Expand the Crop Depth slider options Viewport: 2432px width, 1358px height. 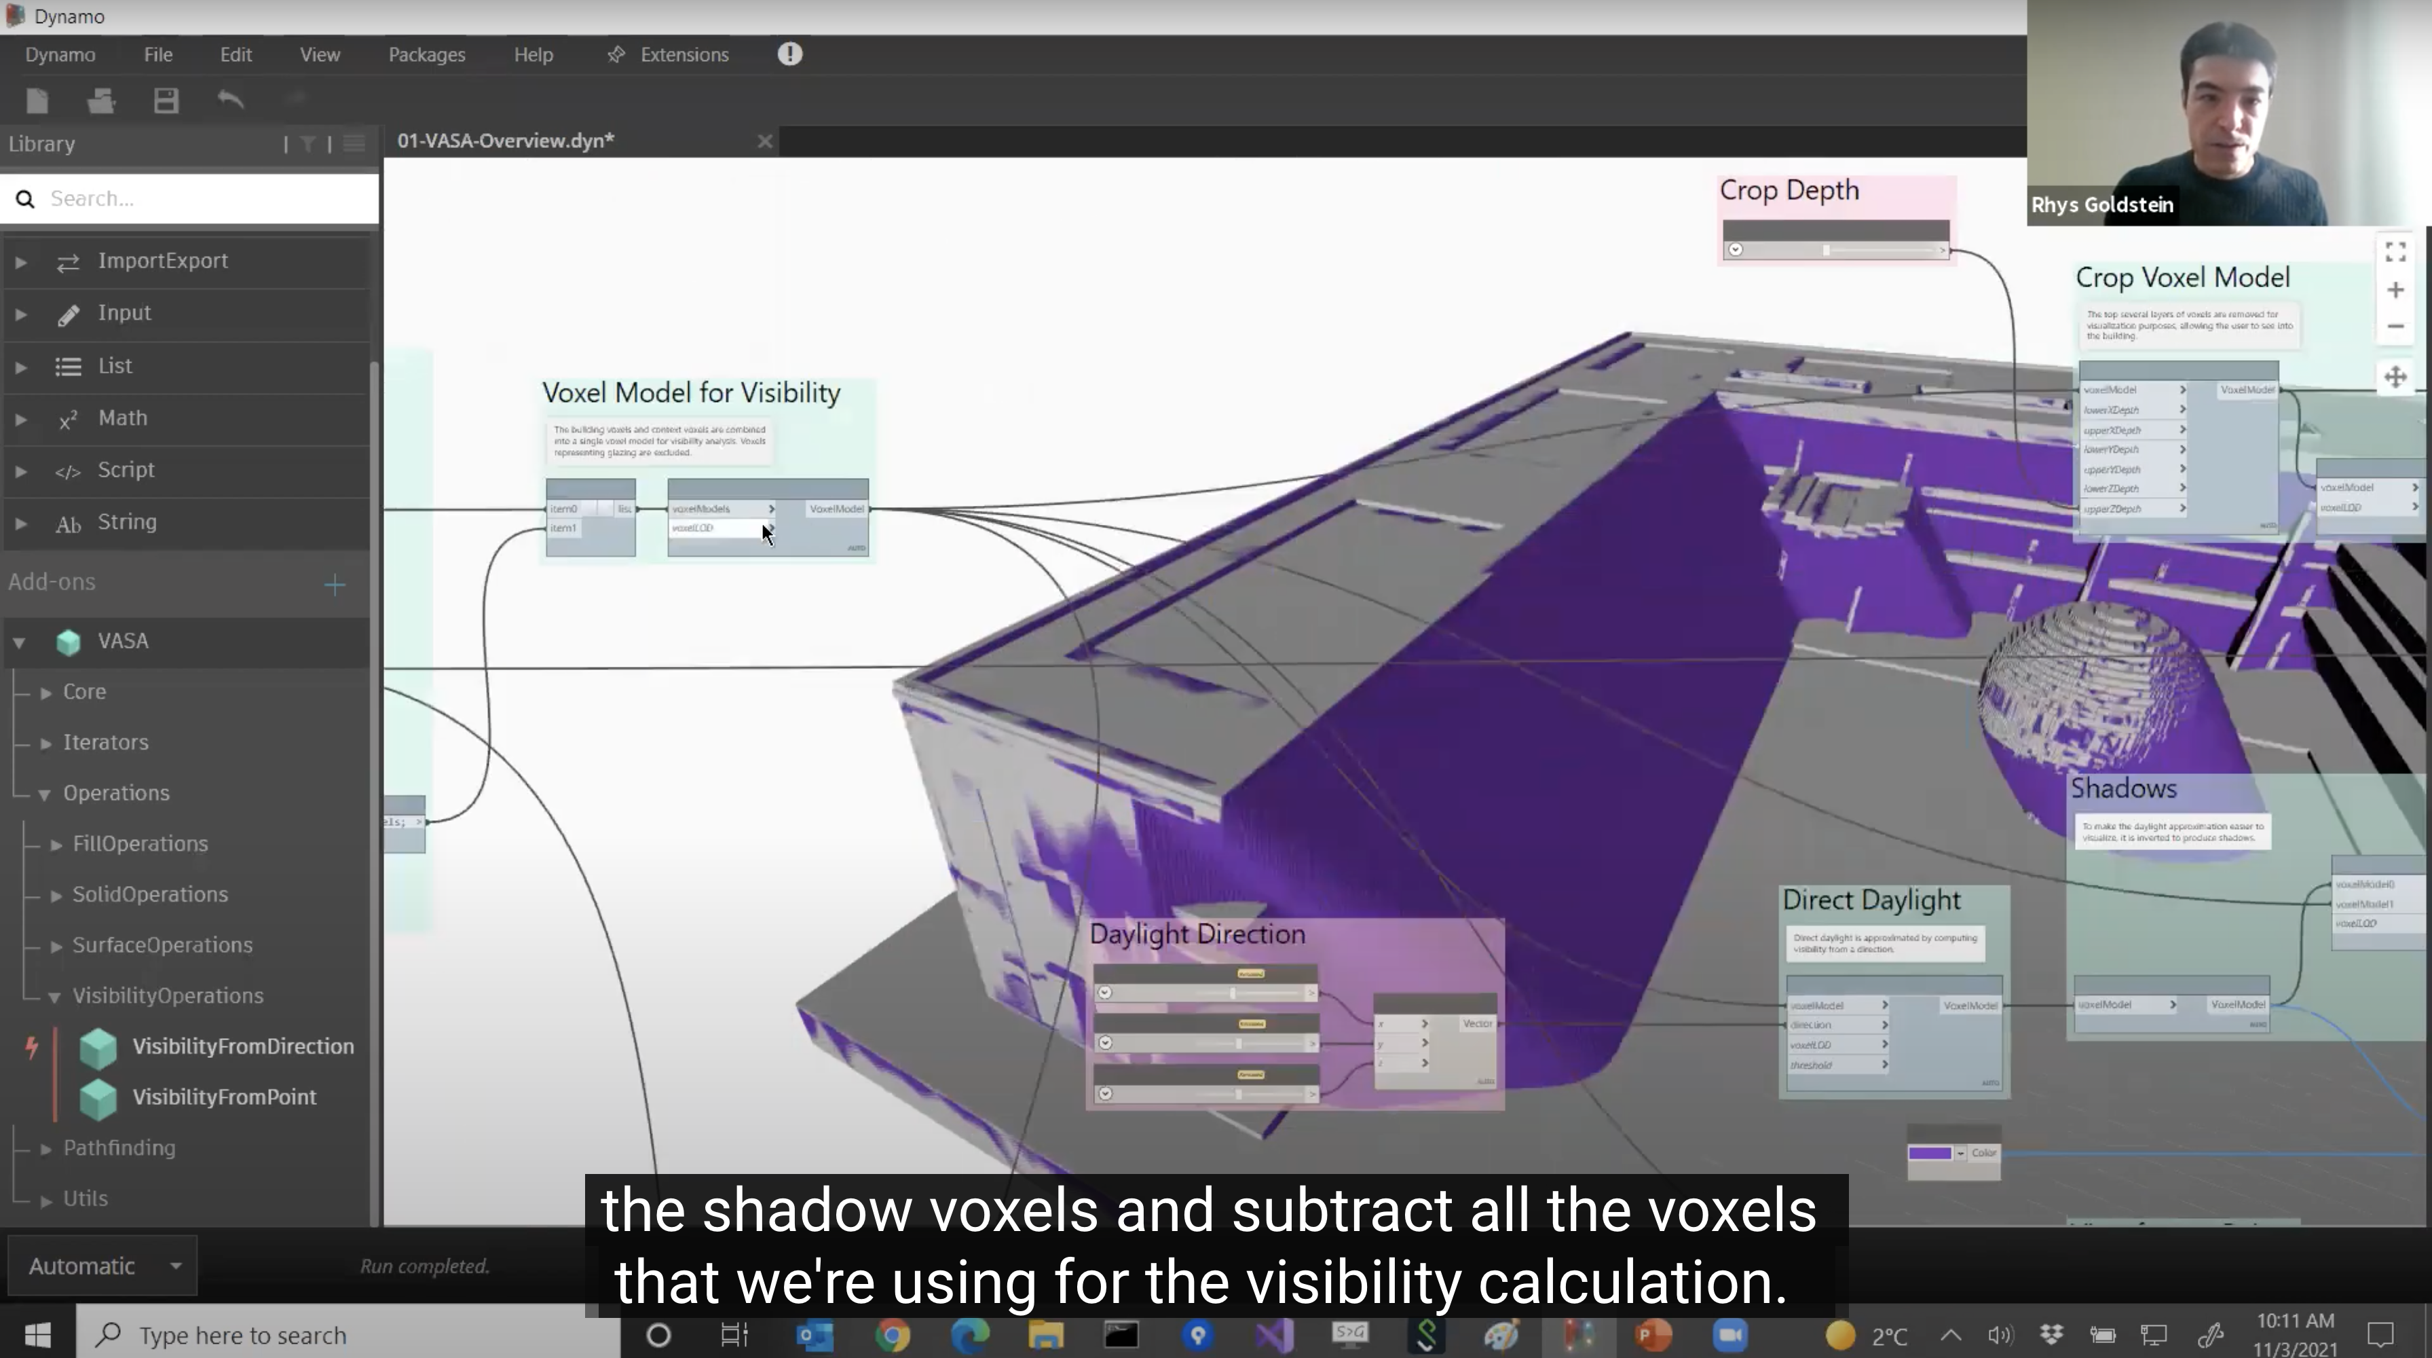1736,251
